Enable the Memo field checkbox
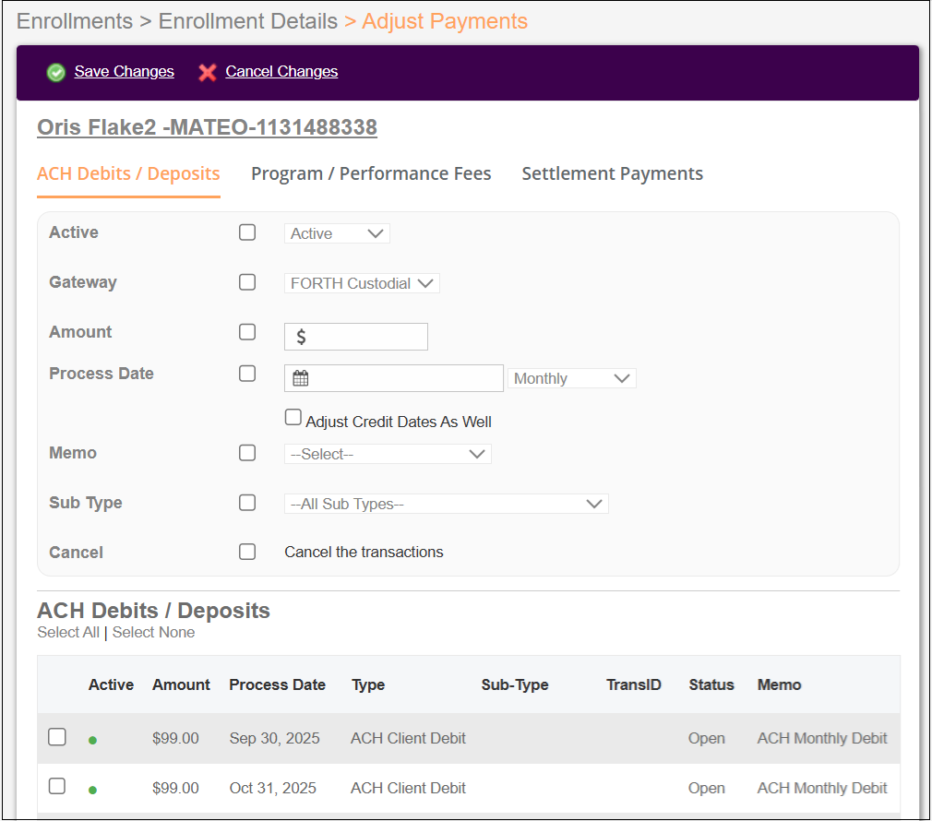Screen dimensions: 932x821 click(247, 453)
